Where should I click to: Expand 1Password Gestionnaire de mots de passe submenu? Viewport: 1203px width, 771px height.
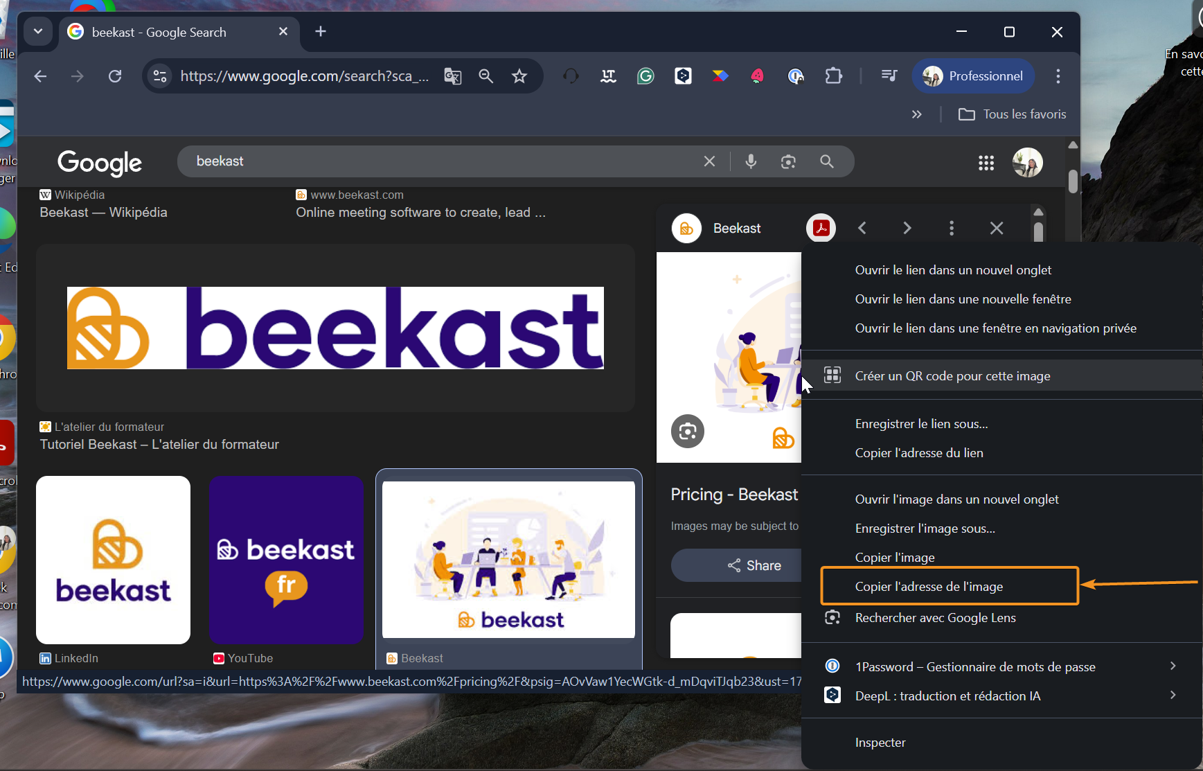pos(1002,667)
